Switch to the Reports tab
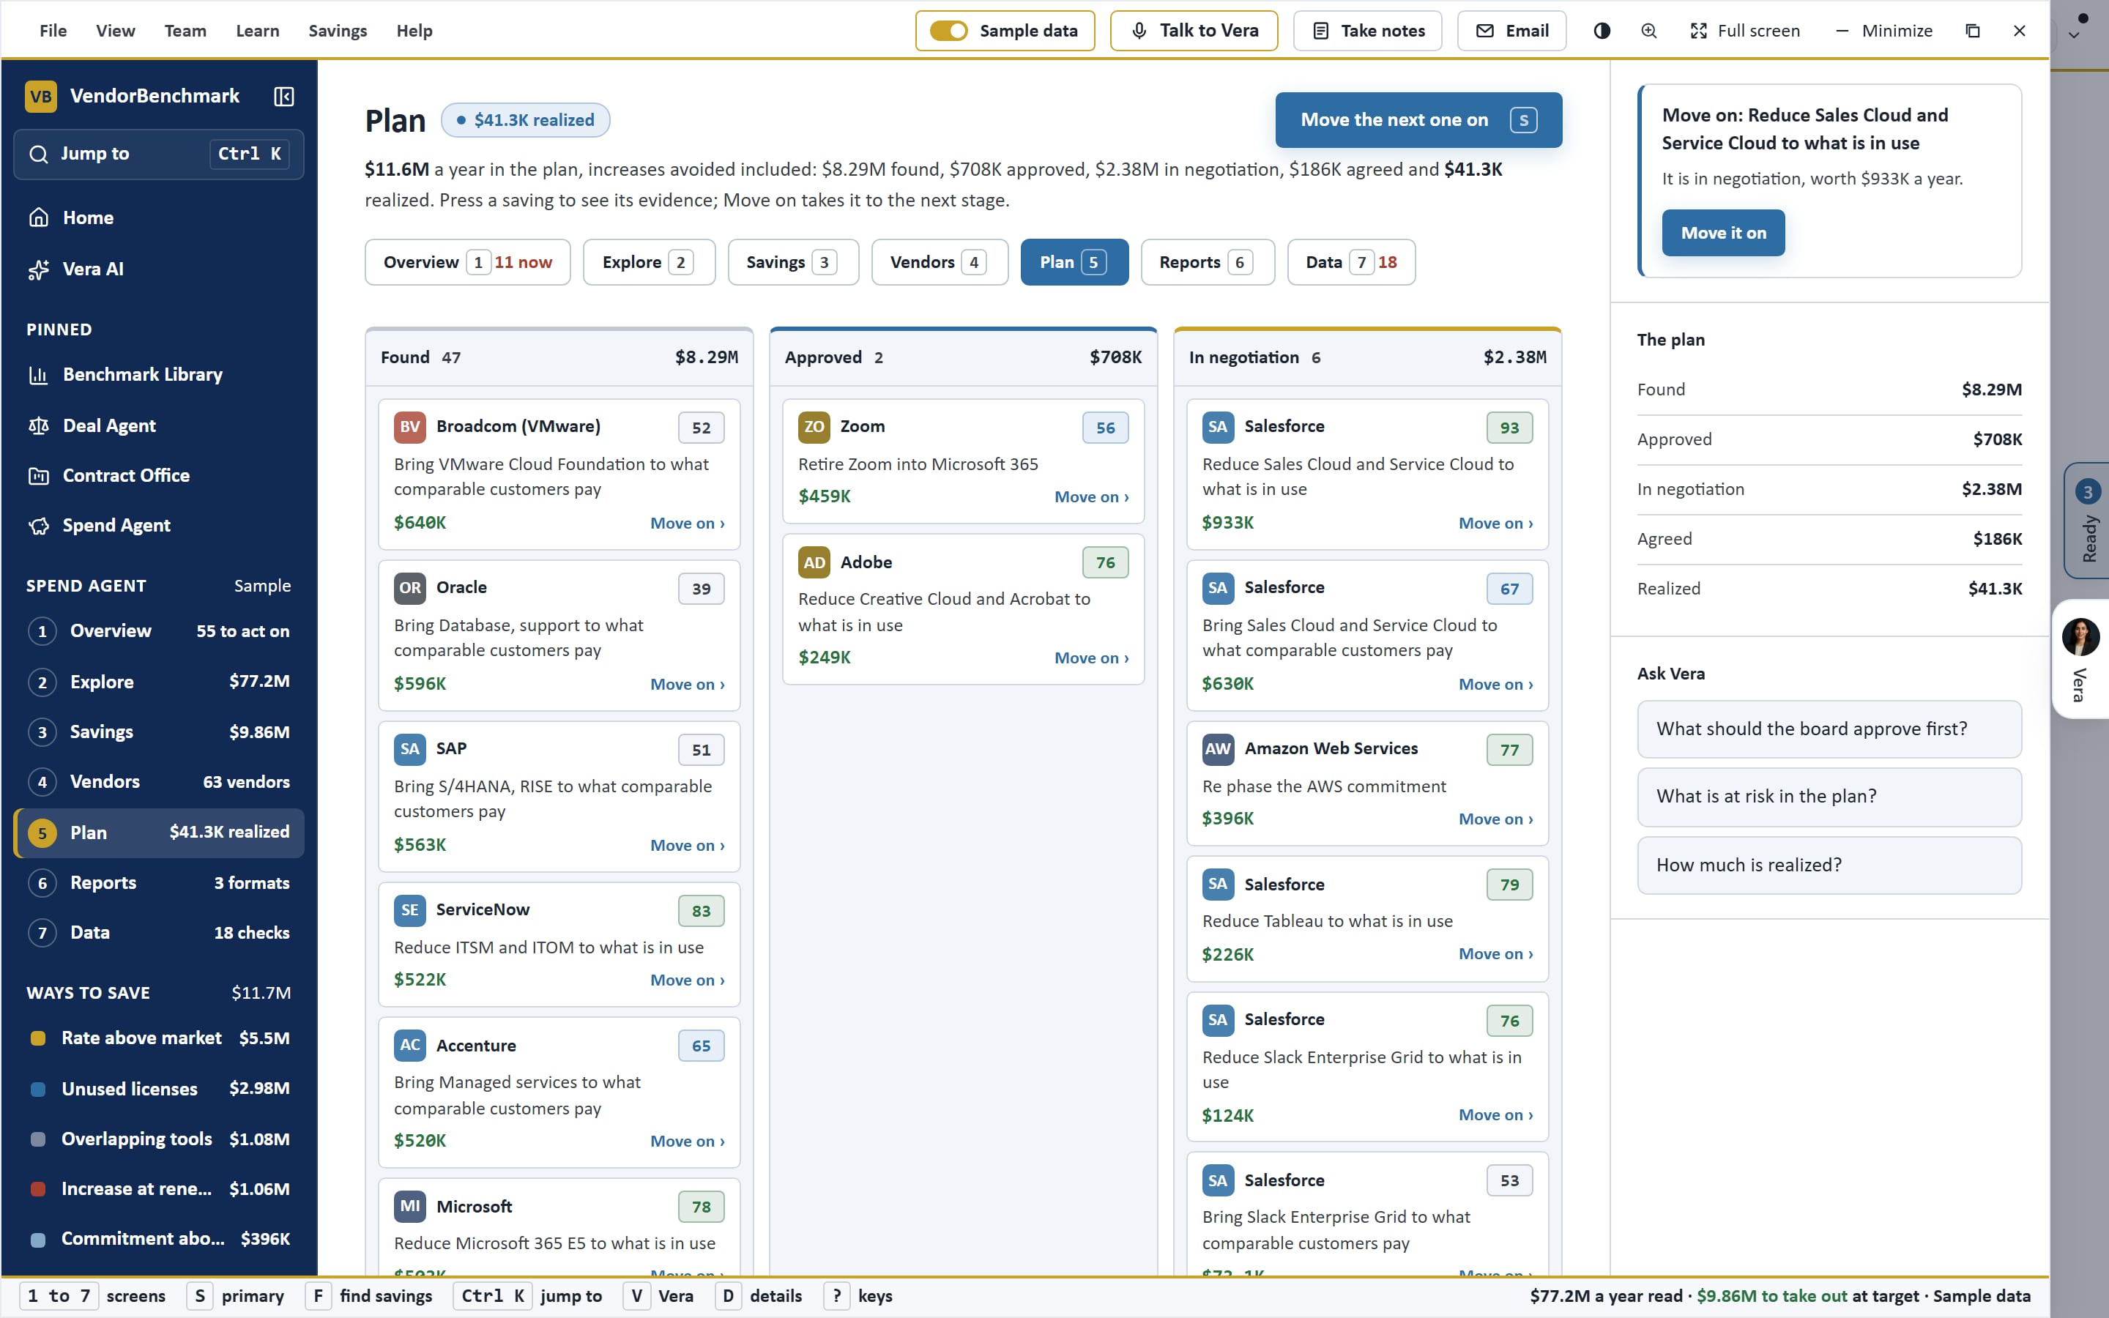The height and width of the screenshot is (1318, 2109). (x=1207, y=262)
